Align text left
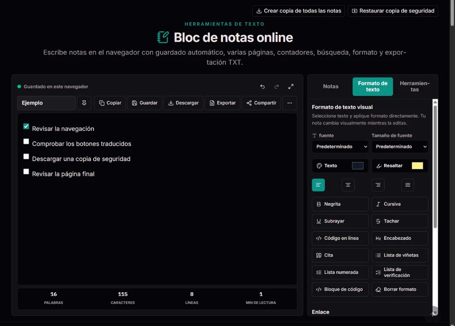This screenshot has width=455, height=326. tap(318, 185)
